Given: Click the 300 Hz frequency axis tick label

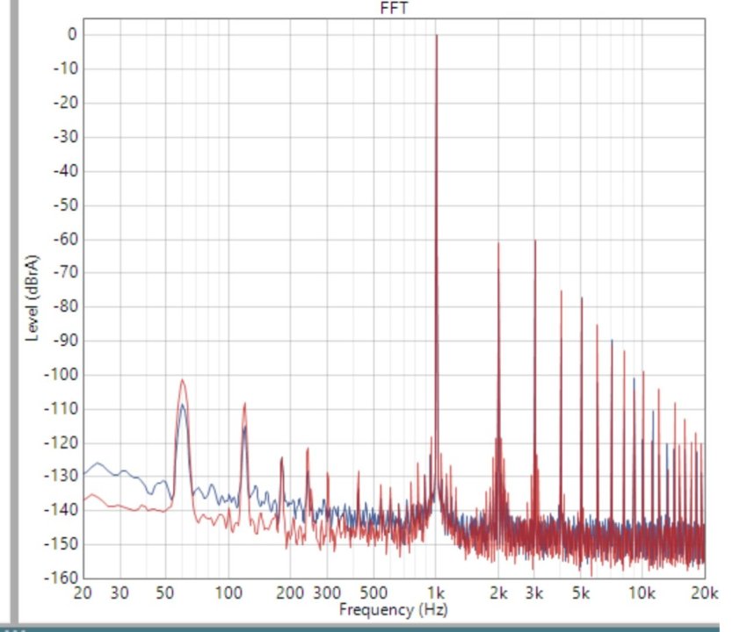Looking at the screenshot, I should point(327,592).
